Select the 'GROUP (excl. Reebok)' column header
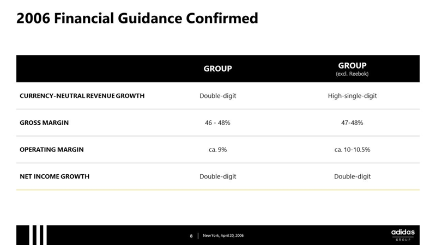436x245 pixels. point(352,66)
